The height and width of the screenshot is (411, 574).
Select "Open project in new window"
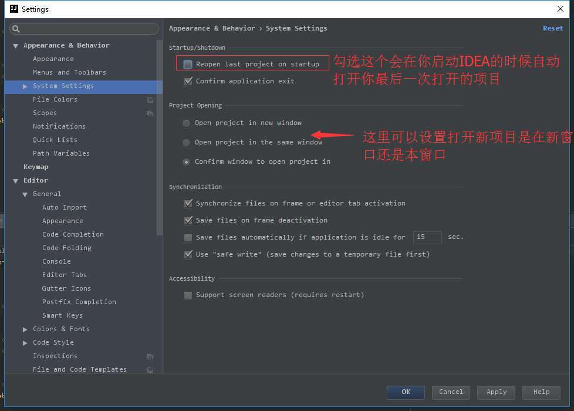186,123
